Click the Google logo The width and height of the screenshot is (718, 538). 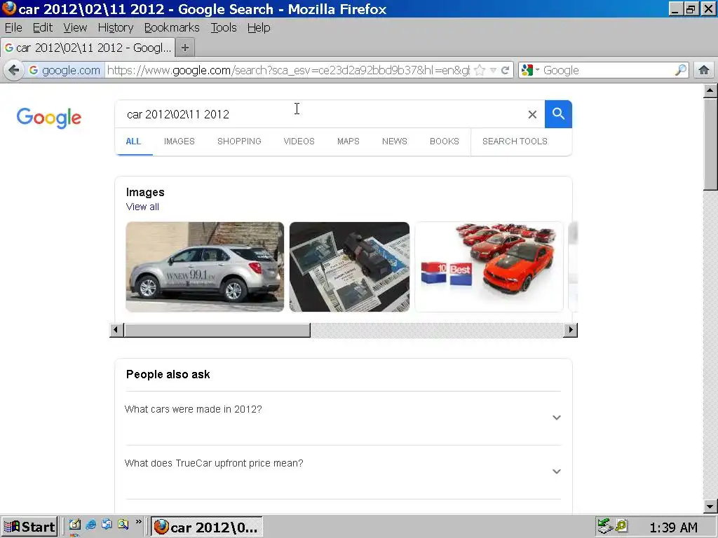(49, 118)
